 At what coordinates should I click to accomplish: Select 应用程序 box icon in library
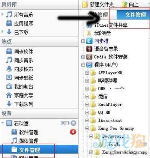pyautogui.click(x=9, y=23)
